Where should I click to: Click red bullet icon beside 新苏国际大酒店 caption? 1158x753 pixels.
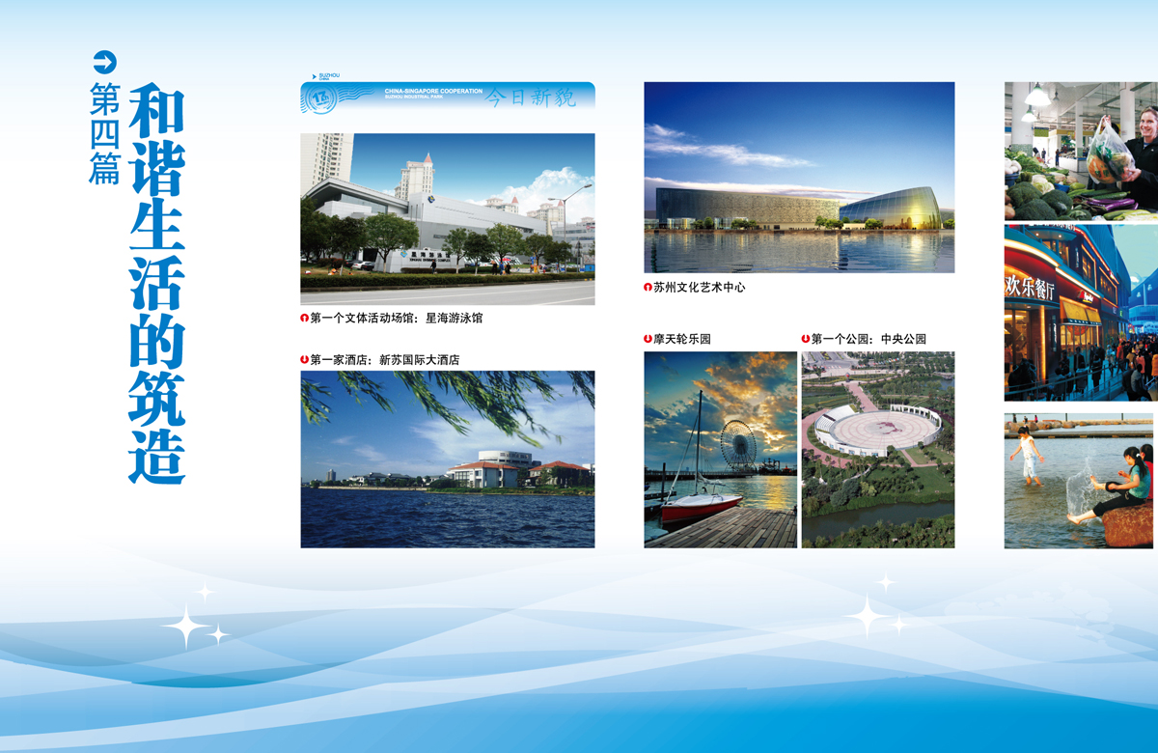[305, 360]
